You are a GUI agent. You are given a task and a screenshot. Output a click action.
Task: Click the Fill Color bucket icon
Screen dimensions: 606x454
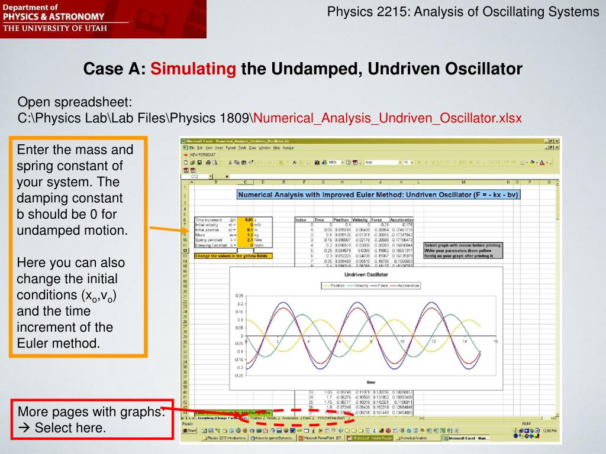tap(532, 163)
